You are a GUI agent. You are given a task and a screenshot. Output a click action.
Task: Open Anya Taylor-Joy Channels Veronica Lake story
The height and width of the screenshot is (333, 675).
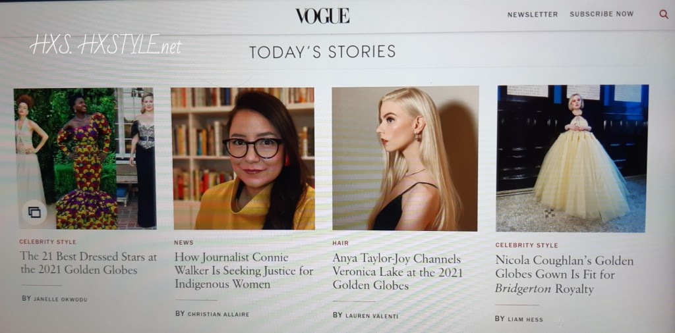(x=397, y=272)
